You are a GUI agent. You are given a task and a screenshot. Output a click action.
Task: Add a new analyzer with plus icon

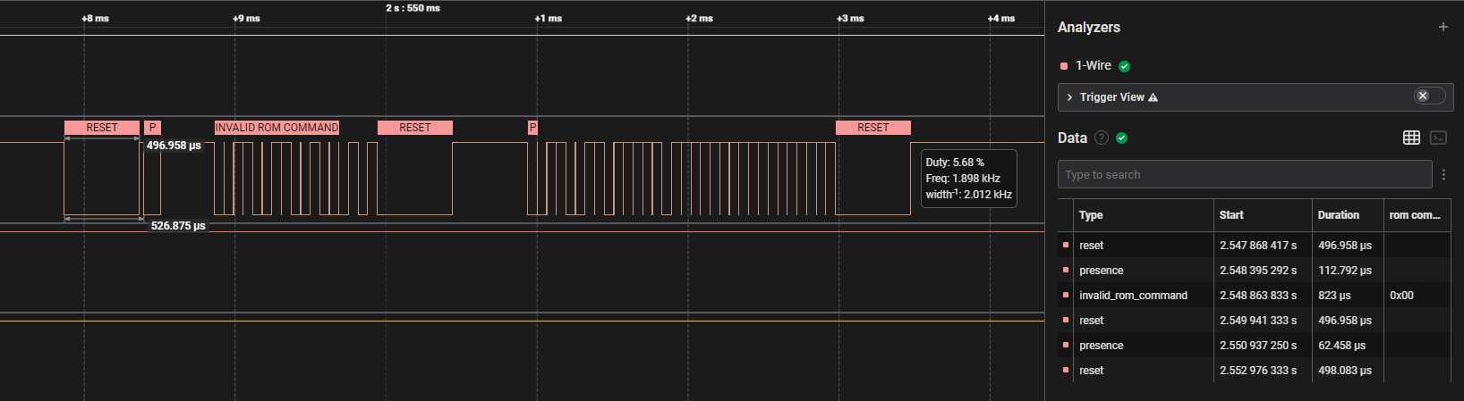1443,28
